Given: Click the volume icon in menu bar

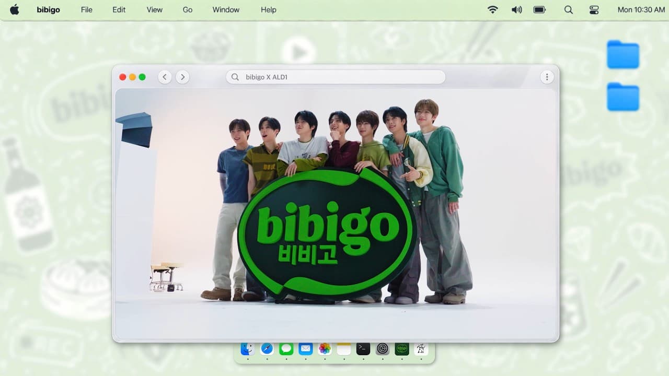Looking at the screenshot, I should [x=516, y=9].
